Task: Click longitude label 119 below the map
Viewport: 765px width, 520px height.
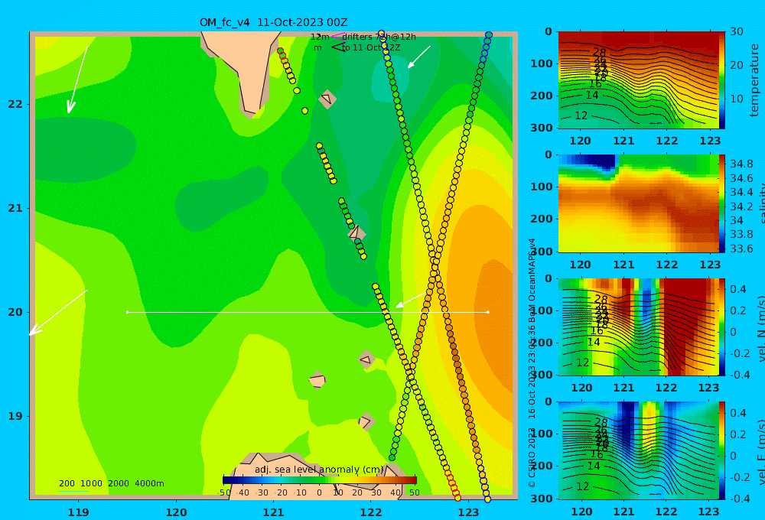Action: 78,512
